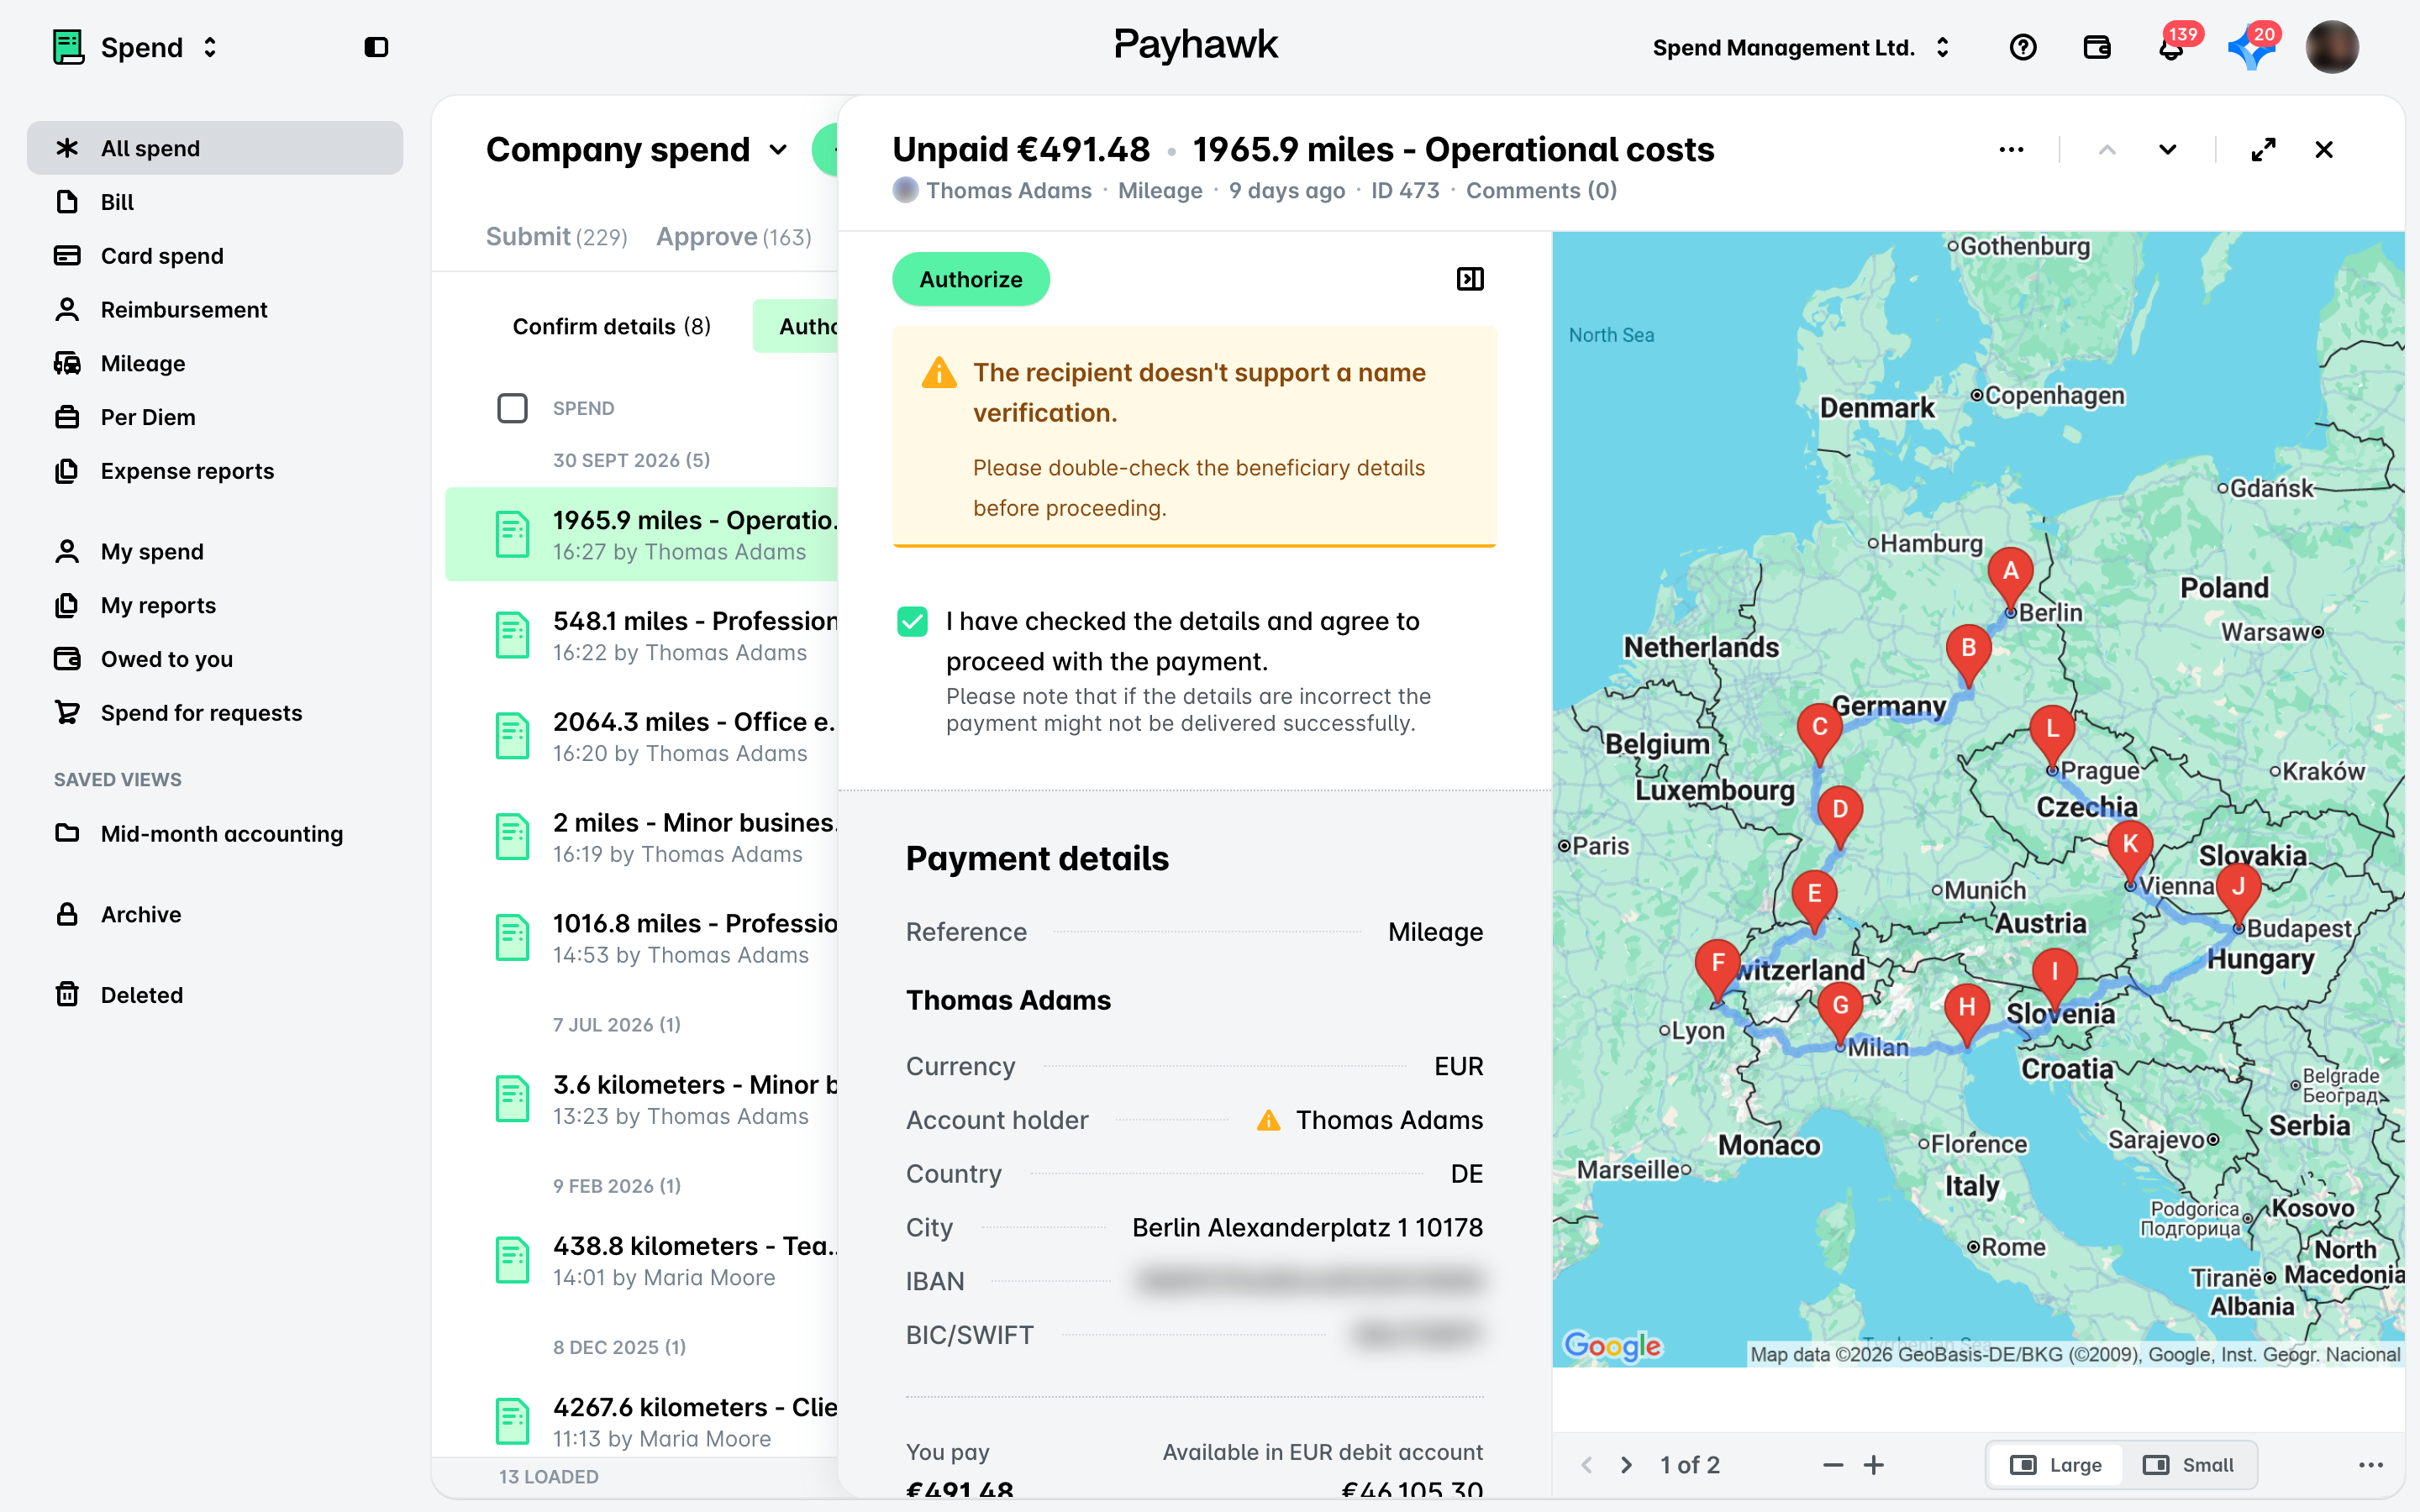Open the Spend module switcher
Screen dimensions: 2420x1512
136,47
